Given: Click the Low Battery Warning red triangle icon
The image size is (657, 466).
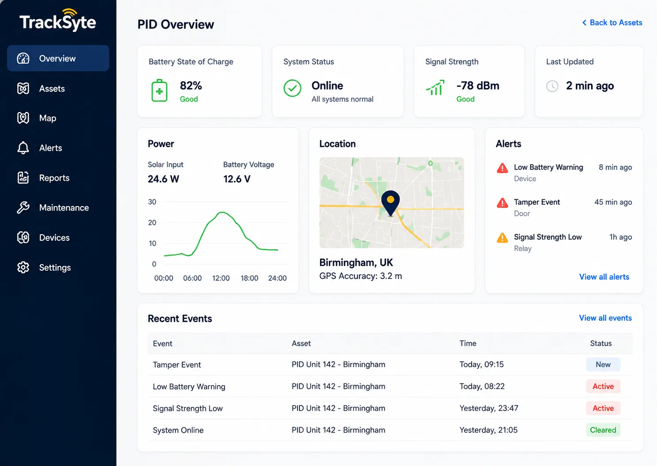Looking at the screenshot, I should click(x=502, y=168).
